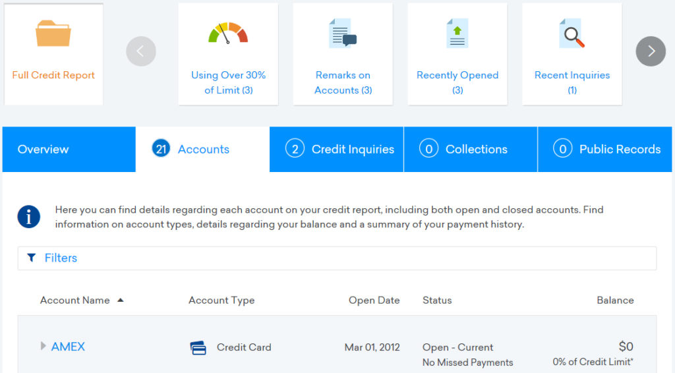Go to previous carousel card

(141, 51)
